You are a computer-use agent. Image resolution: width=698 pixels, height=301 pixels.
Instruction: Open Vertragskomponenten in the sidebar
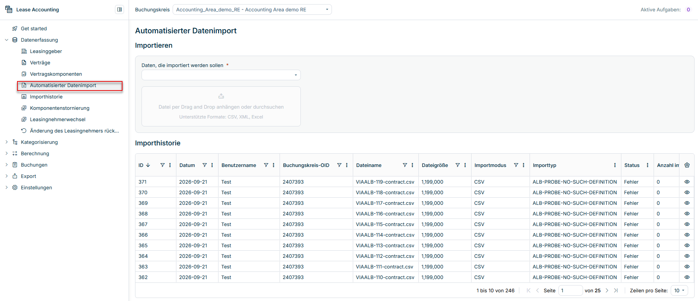tap(56, 74)
